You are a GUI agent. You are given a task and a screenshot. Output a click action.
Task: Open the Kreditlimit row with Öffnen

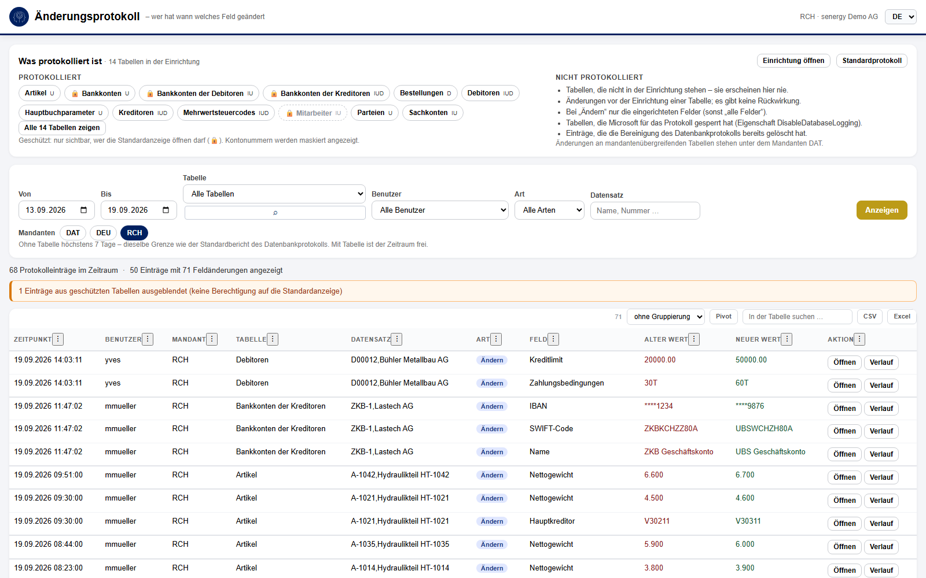[x=844, y=362]
